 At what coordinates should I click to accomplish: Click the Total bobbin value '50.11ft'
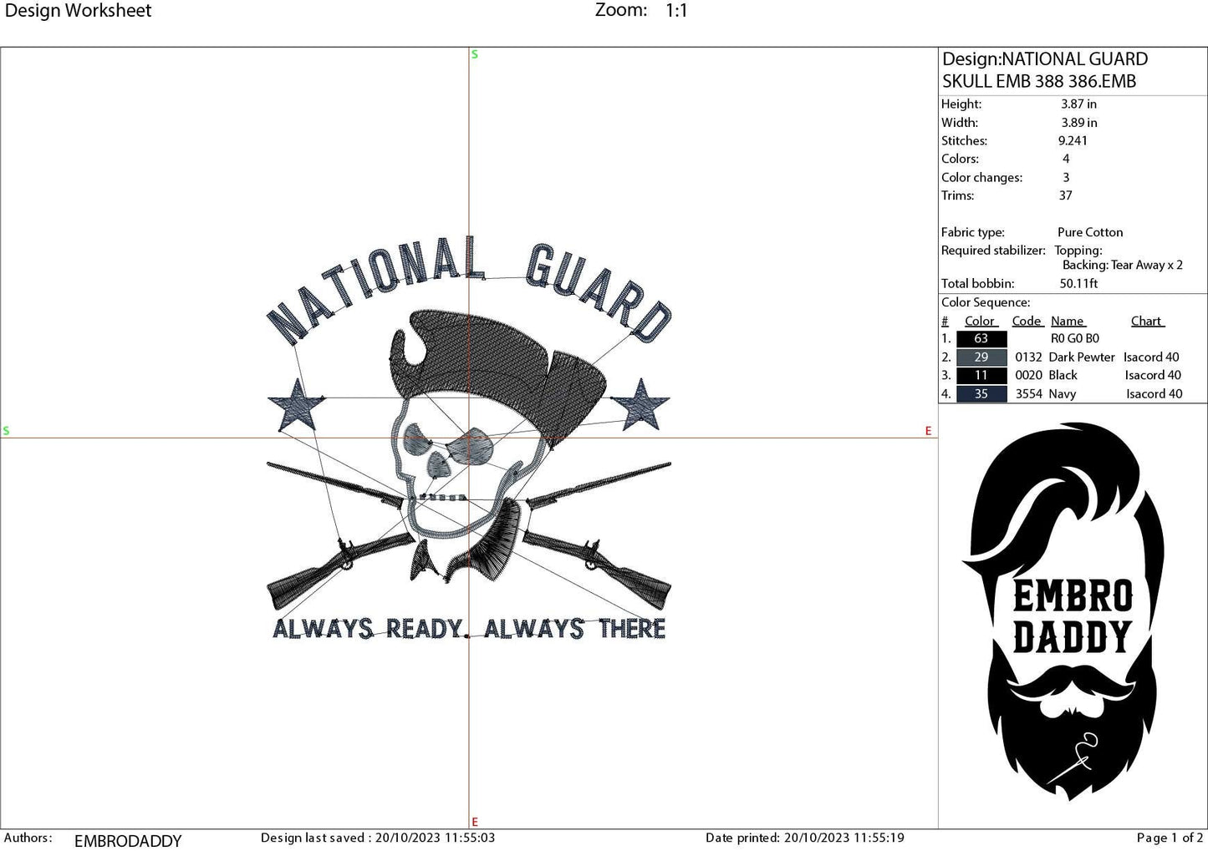1078,283
